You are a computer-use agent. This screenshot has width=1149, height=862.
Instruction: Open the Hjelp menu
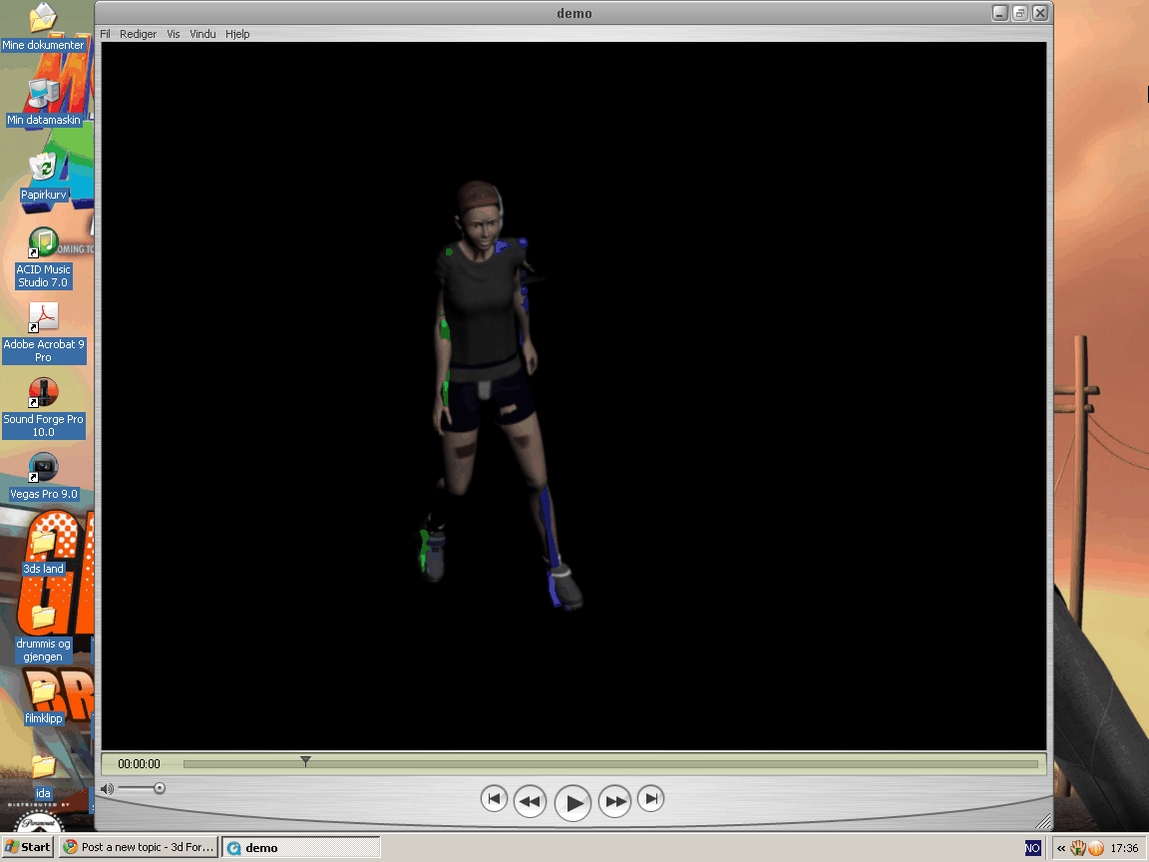point(237,34)
